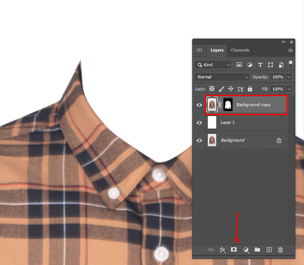Switch to the Channels tab
Screen dimensions: 304x265
click(x=240, y=50)
